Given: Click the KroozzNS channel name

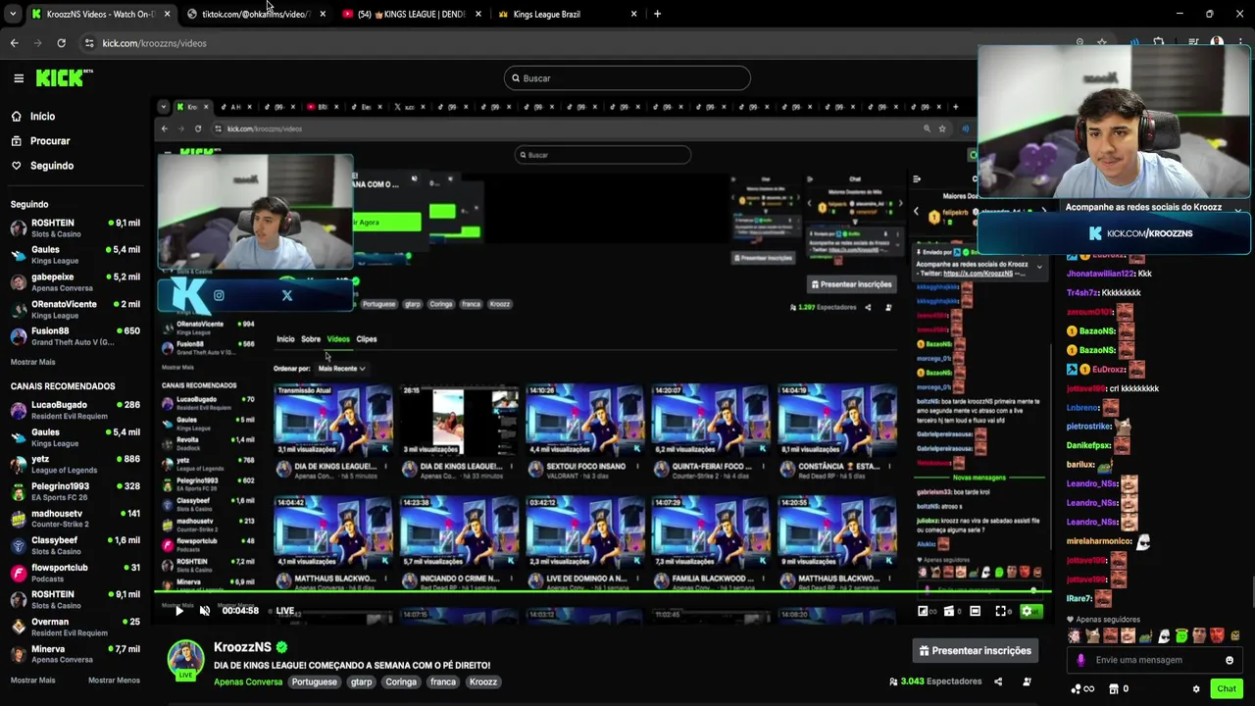Looking at the screenshot, I should point(242,648).
